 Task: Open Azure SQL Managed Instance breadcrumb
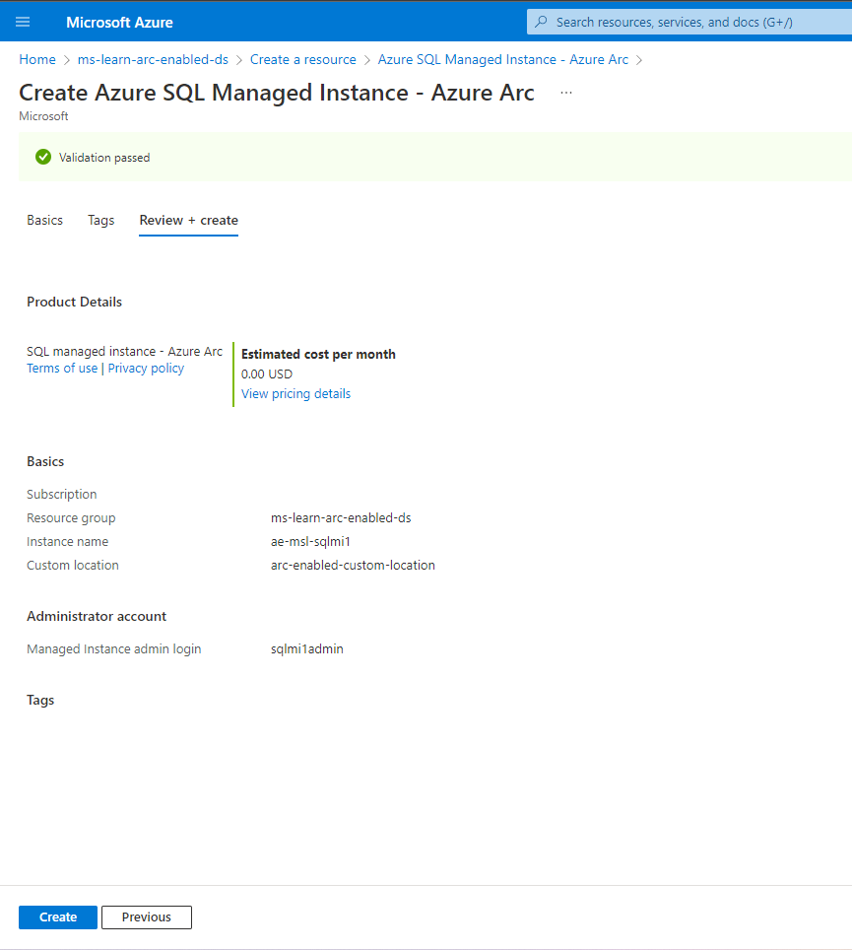click(x=502, y=59)
